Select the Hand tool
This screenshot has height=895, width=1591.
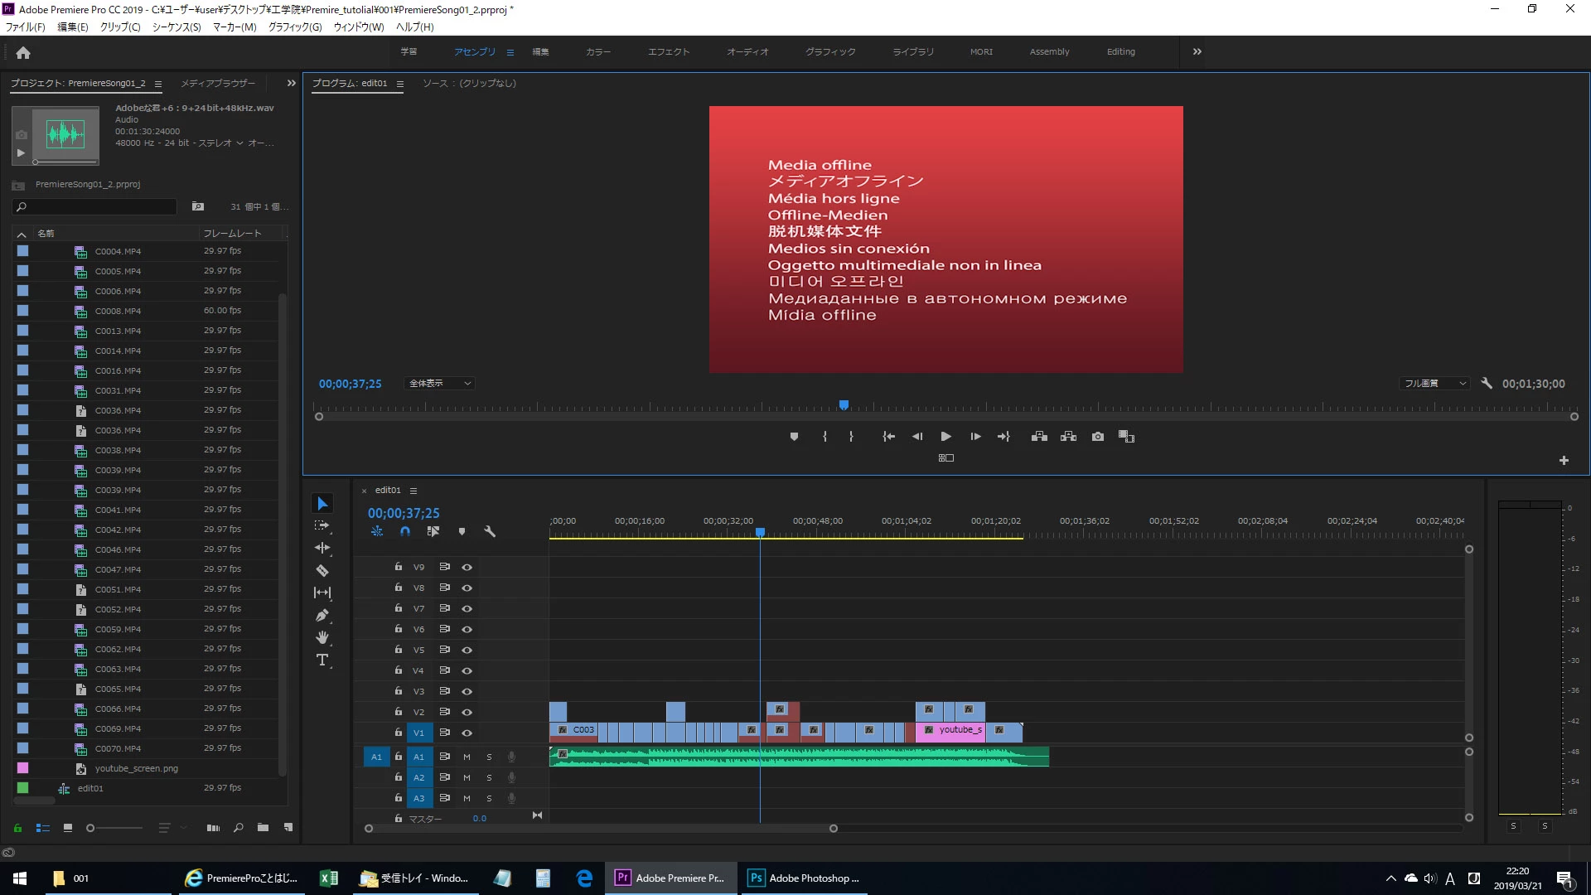click(322, 637)
